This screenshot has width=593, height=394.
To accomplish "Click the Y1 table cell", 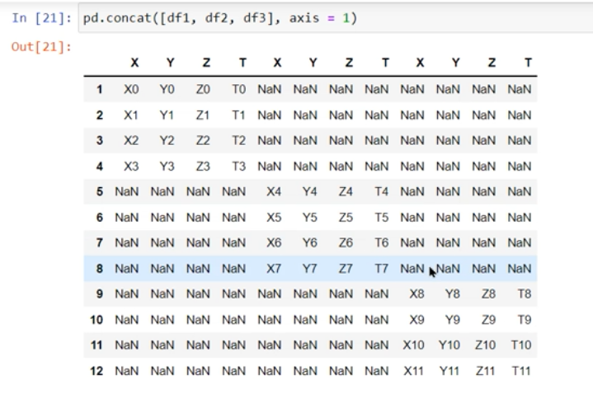I will pos(167,115).
